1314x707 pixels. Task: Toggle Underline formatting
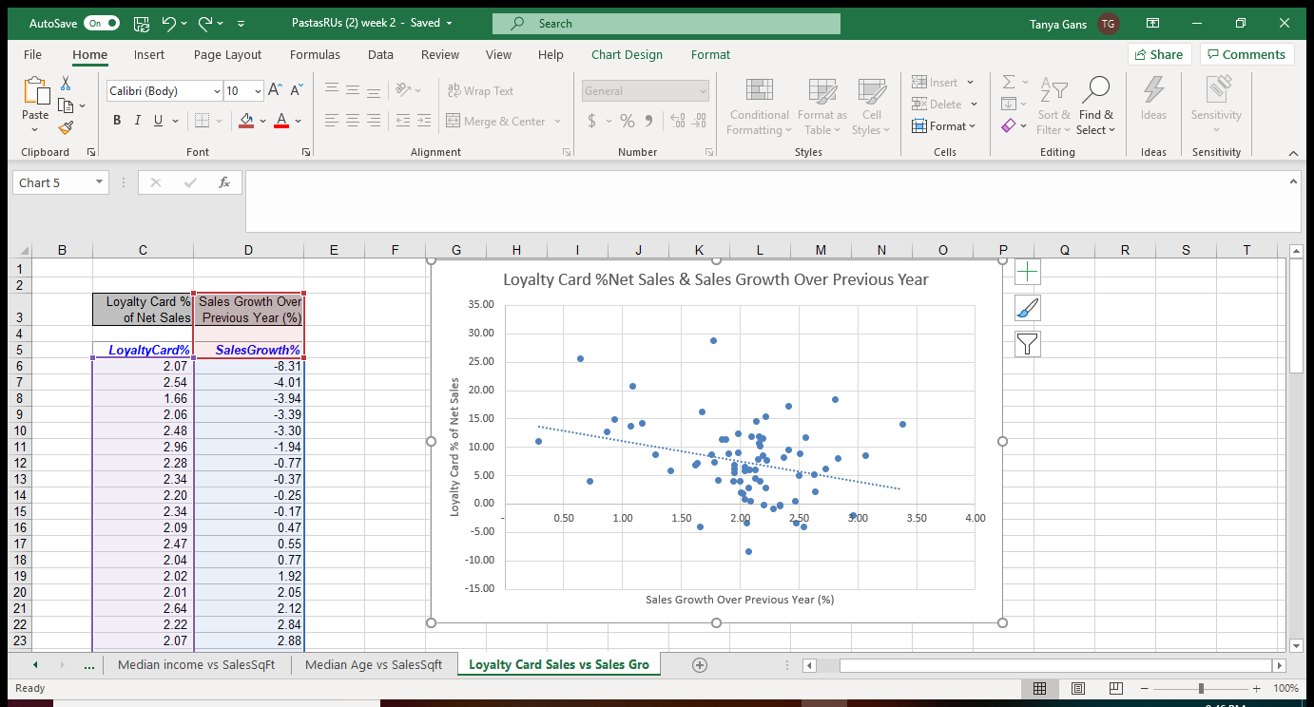[x=155, y=121]
